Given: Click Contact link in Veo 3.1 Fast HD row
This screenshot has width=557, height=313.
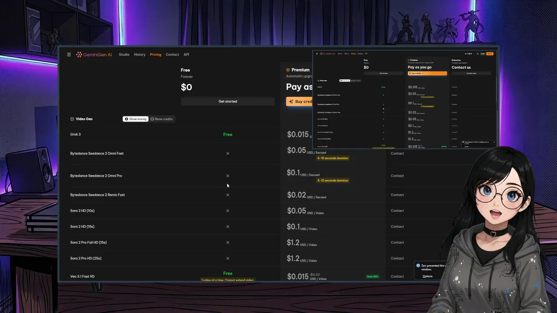Looking at the screenshot, I should 397,276.
